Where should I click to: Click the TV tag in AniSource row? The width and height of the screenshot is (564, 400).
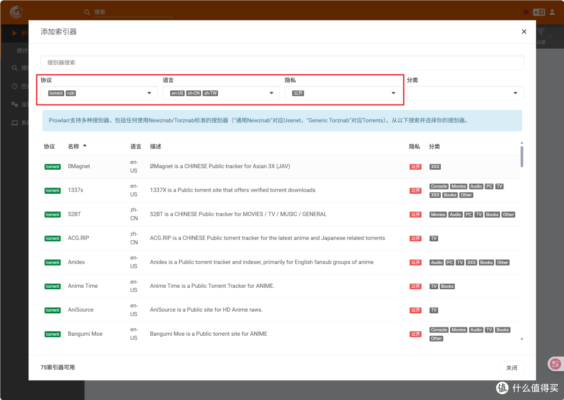tap(434, 310)
